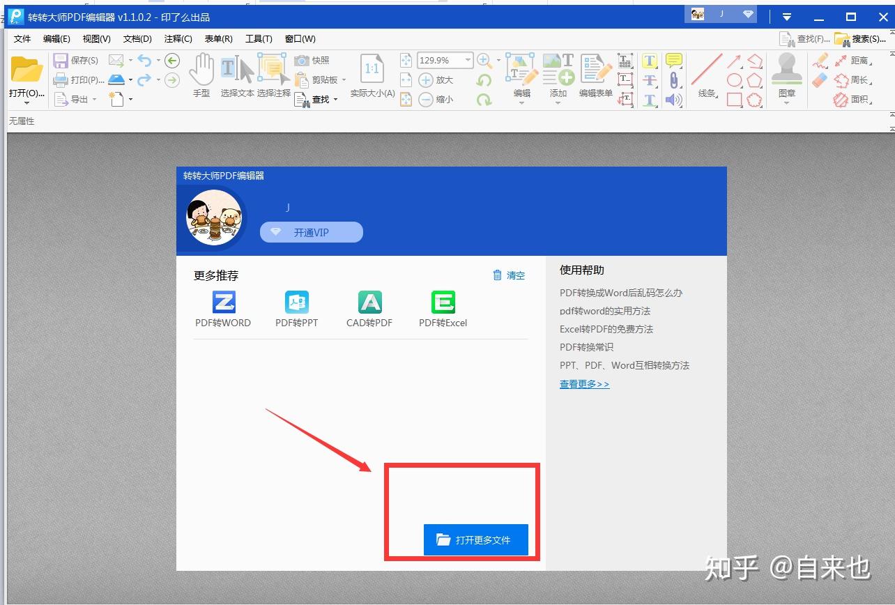Viewport: 895px width, 605px height.
Task: Select the paperclip file attachment tool
Action: (x=673, y=80)
